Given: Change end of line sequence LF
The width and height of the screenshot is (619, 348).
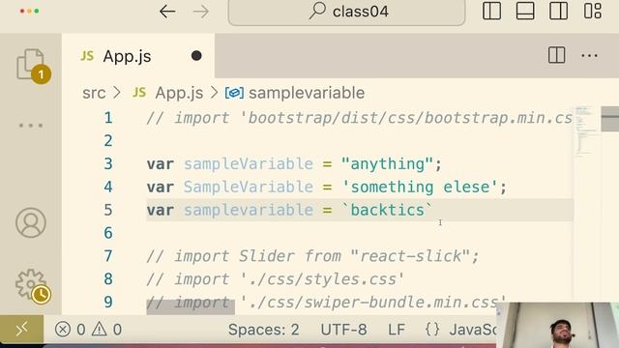Looking at the screenshot, I should [x=397, y=330].
